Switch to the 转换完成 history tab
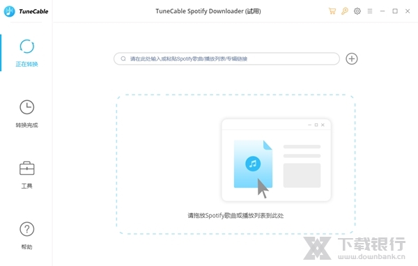Viewport: 418px width, 266px height. 26,114
